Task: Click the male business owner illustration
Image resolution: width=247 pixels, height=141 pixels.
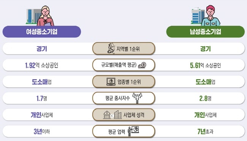Action: (206, 16)
